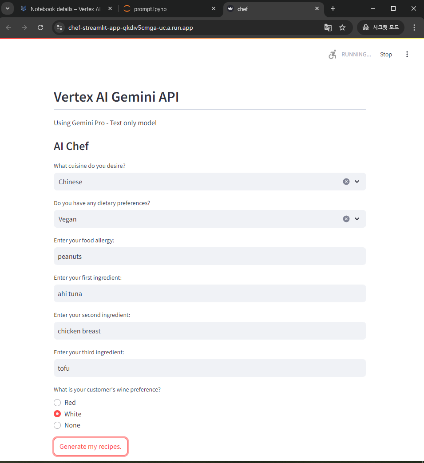The width and height of the screenshot is (424, 463).
Task: Clear the Chinese cuisine selection
Action: pyautogui.click(x=346, y=182)
